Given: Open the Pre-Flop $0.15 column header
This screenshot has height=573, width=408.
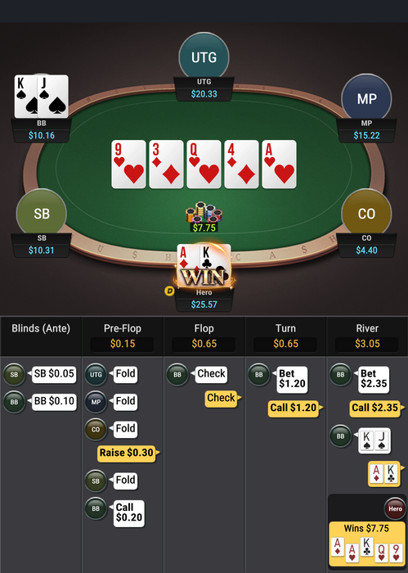Looking at the screenshot, I should [x=123, y=336].
